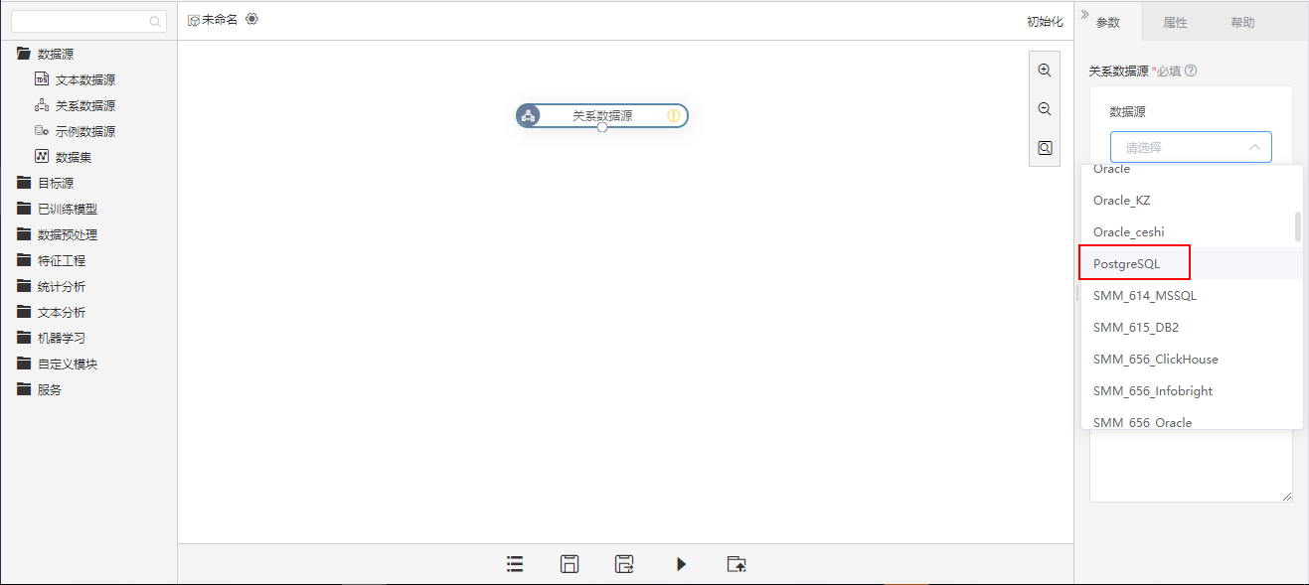Select PostgreSQL from the dropdown list

[x=1192, y=264]
